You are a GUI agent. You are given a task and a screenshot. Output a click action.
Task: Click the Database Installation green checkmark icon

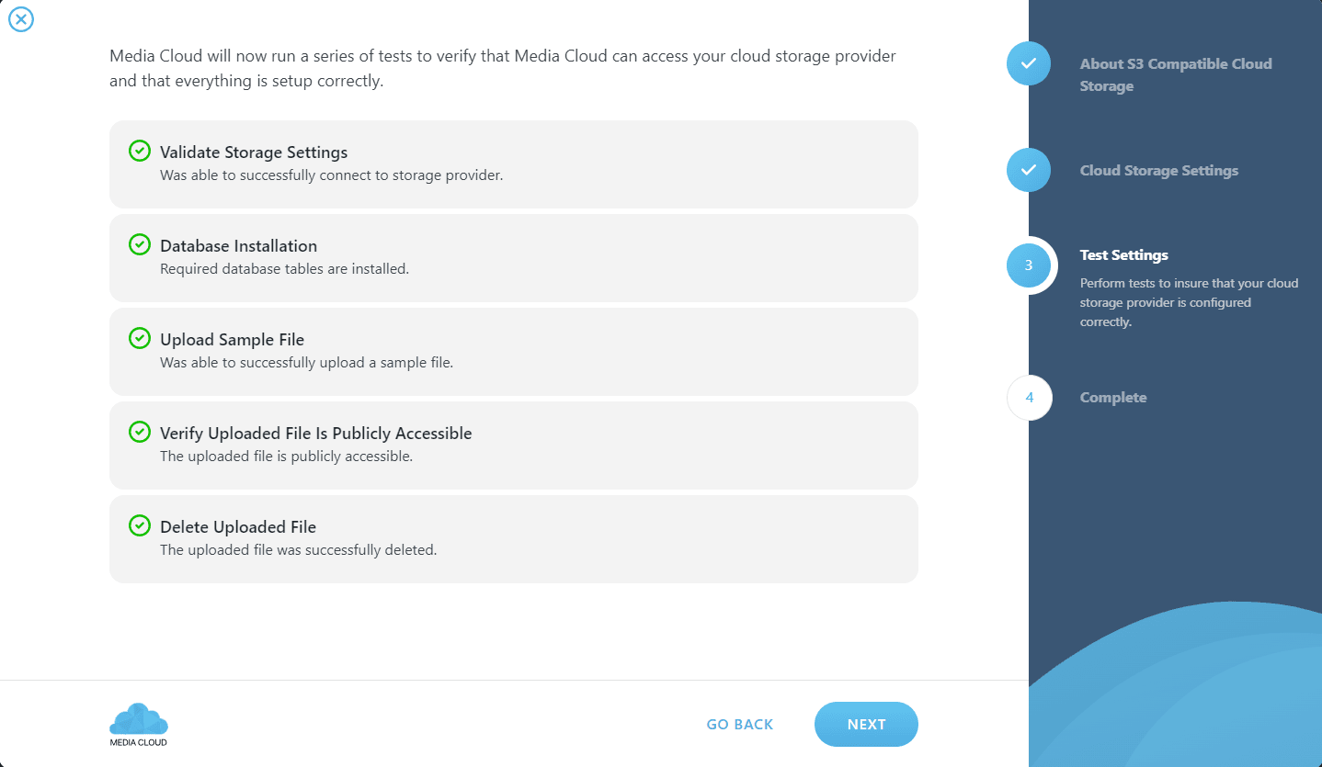[139, 244]
